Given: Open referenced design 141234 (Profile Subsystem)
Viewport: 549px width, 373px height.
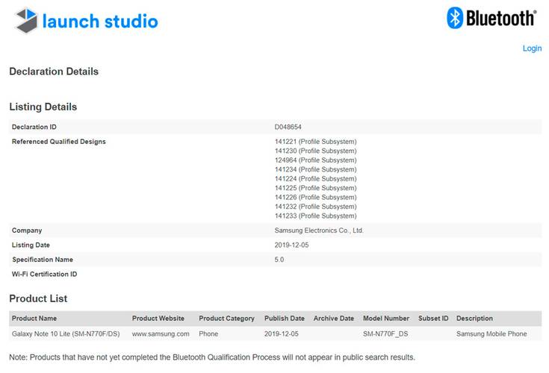Looking at the screenshot, I should [315, 169].
